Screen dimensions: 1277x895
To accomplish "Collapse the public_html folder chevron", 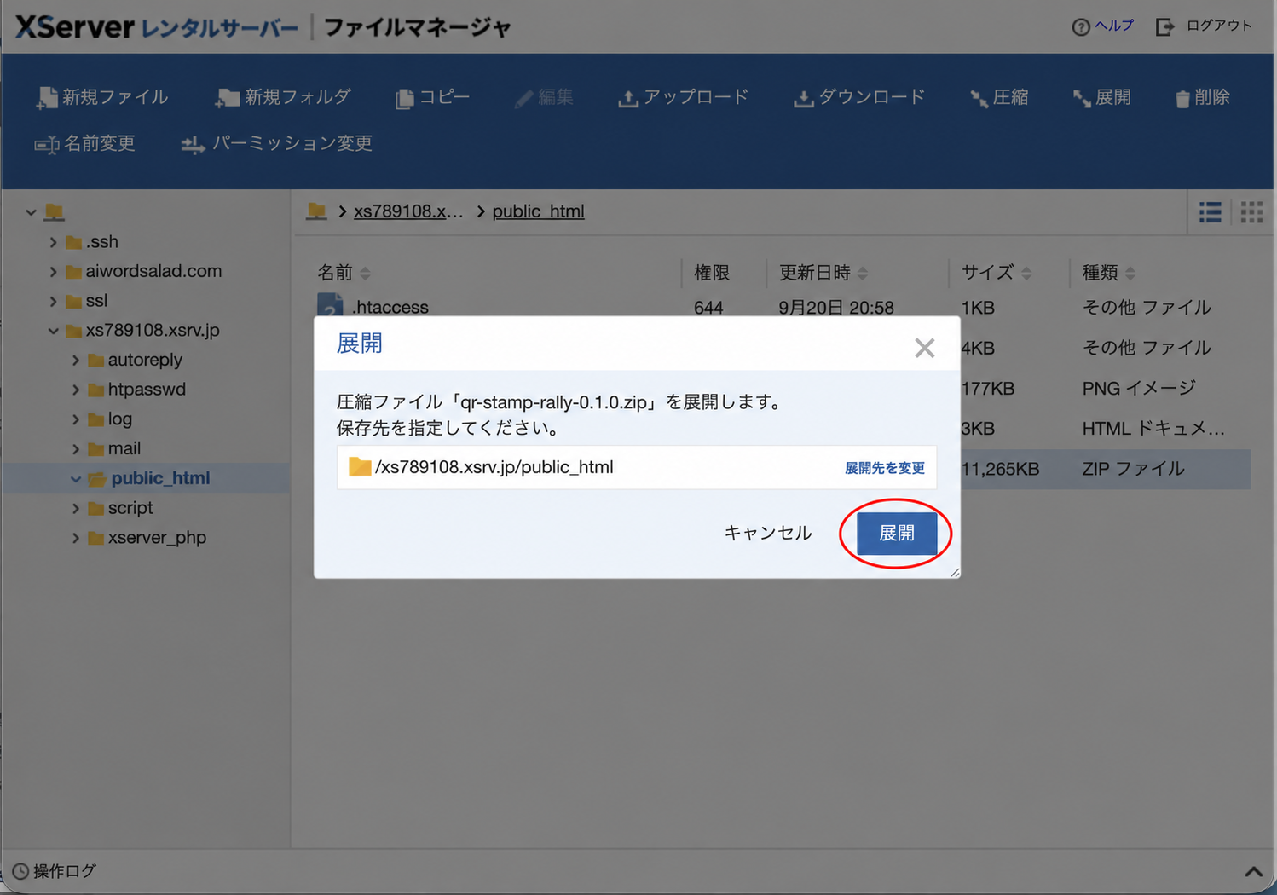I will 75,479.
